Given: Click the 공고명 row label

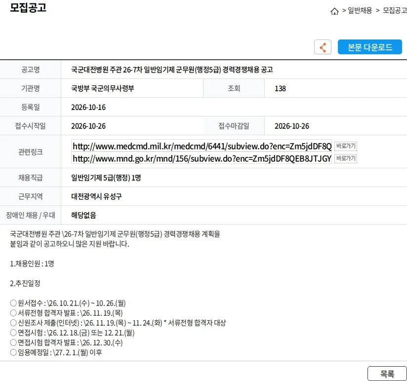Looking at the screenshot, I should [30, 70].
